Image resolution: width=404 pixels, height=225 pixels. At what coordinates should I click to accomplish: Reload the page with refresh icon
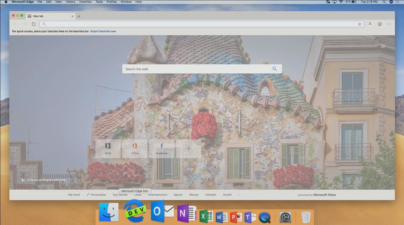[33, 24]
